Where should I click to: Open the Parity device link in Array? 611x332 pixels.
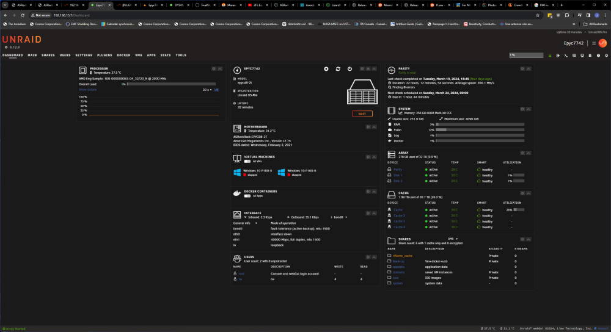398,170
